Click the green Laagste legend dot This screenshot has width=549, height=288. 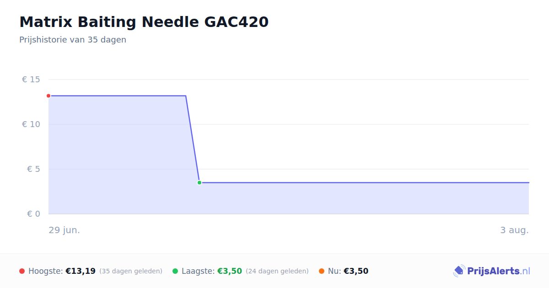(175, 272)
